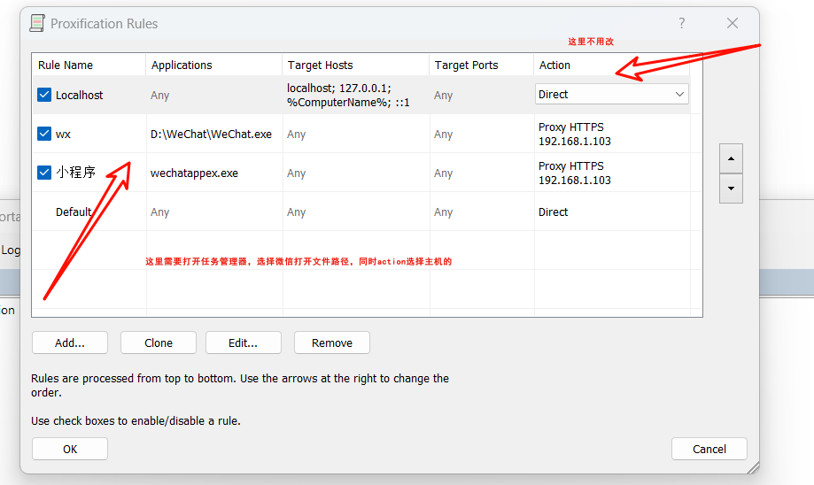Select the Localhost rule name
814x485 pixels.
pos(80,96)
